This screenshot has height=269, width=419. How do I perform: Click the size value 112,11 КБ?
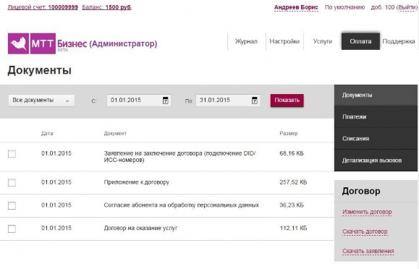[293, 228]
